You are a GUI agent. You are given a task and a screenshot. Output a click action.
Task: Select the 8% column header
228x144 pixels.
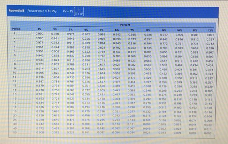point(148,30)
